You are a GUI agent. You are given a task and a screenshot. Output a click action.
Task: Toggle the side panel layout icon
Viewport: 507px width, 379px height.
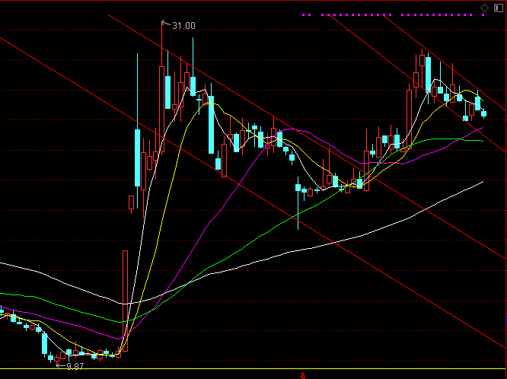pos(499,8)
